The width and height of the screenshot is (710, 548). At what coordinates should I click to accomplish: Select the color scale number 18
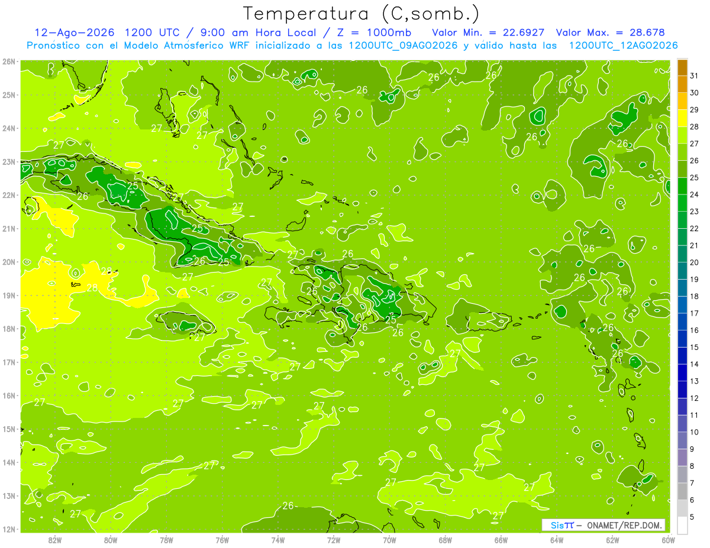click(695, 297)
